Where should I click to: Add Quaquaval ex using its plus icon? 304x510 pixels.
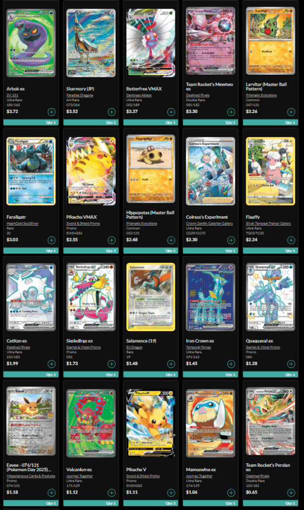tap(291, 364)
